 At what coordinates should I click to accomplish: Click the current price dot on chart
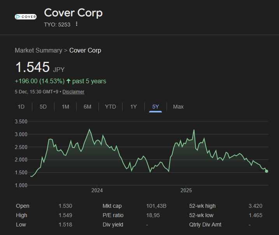[267, 171]
